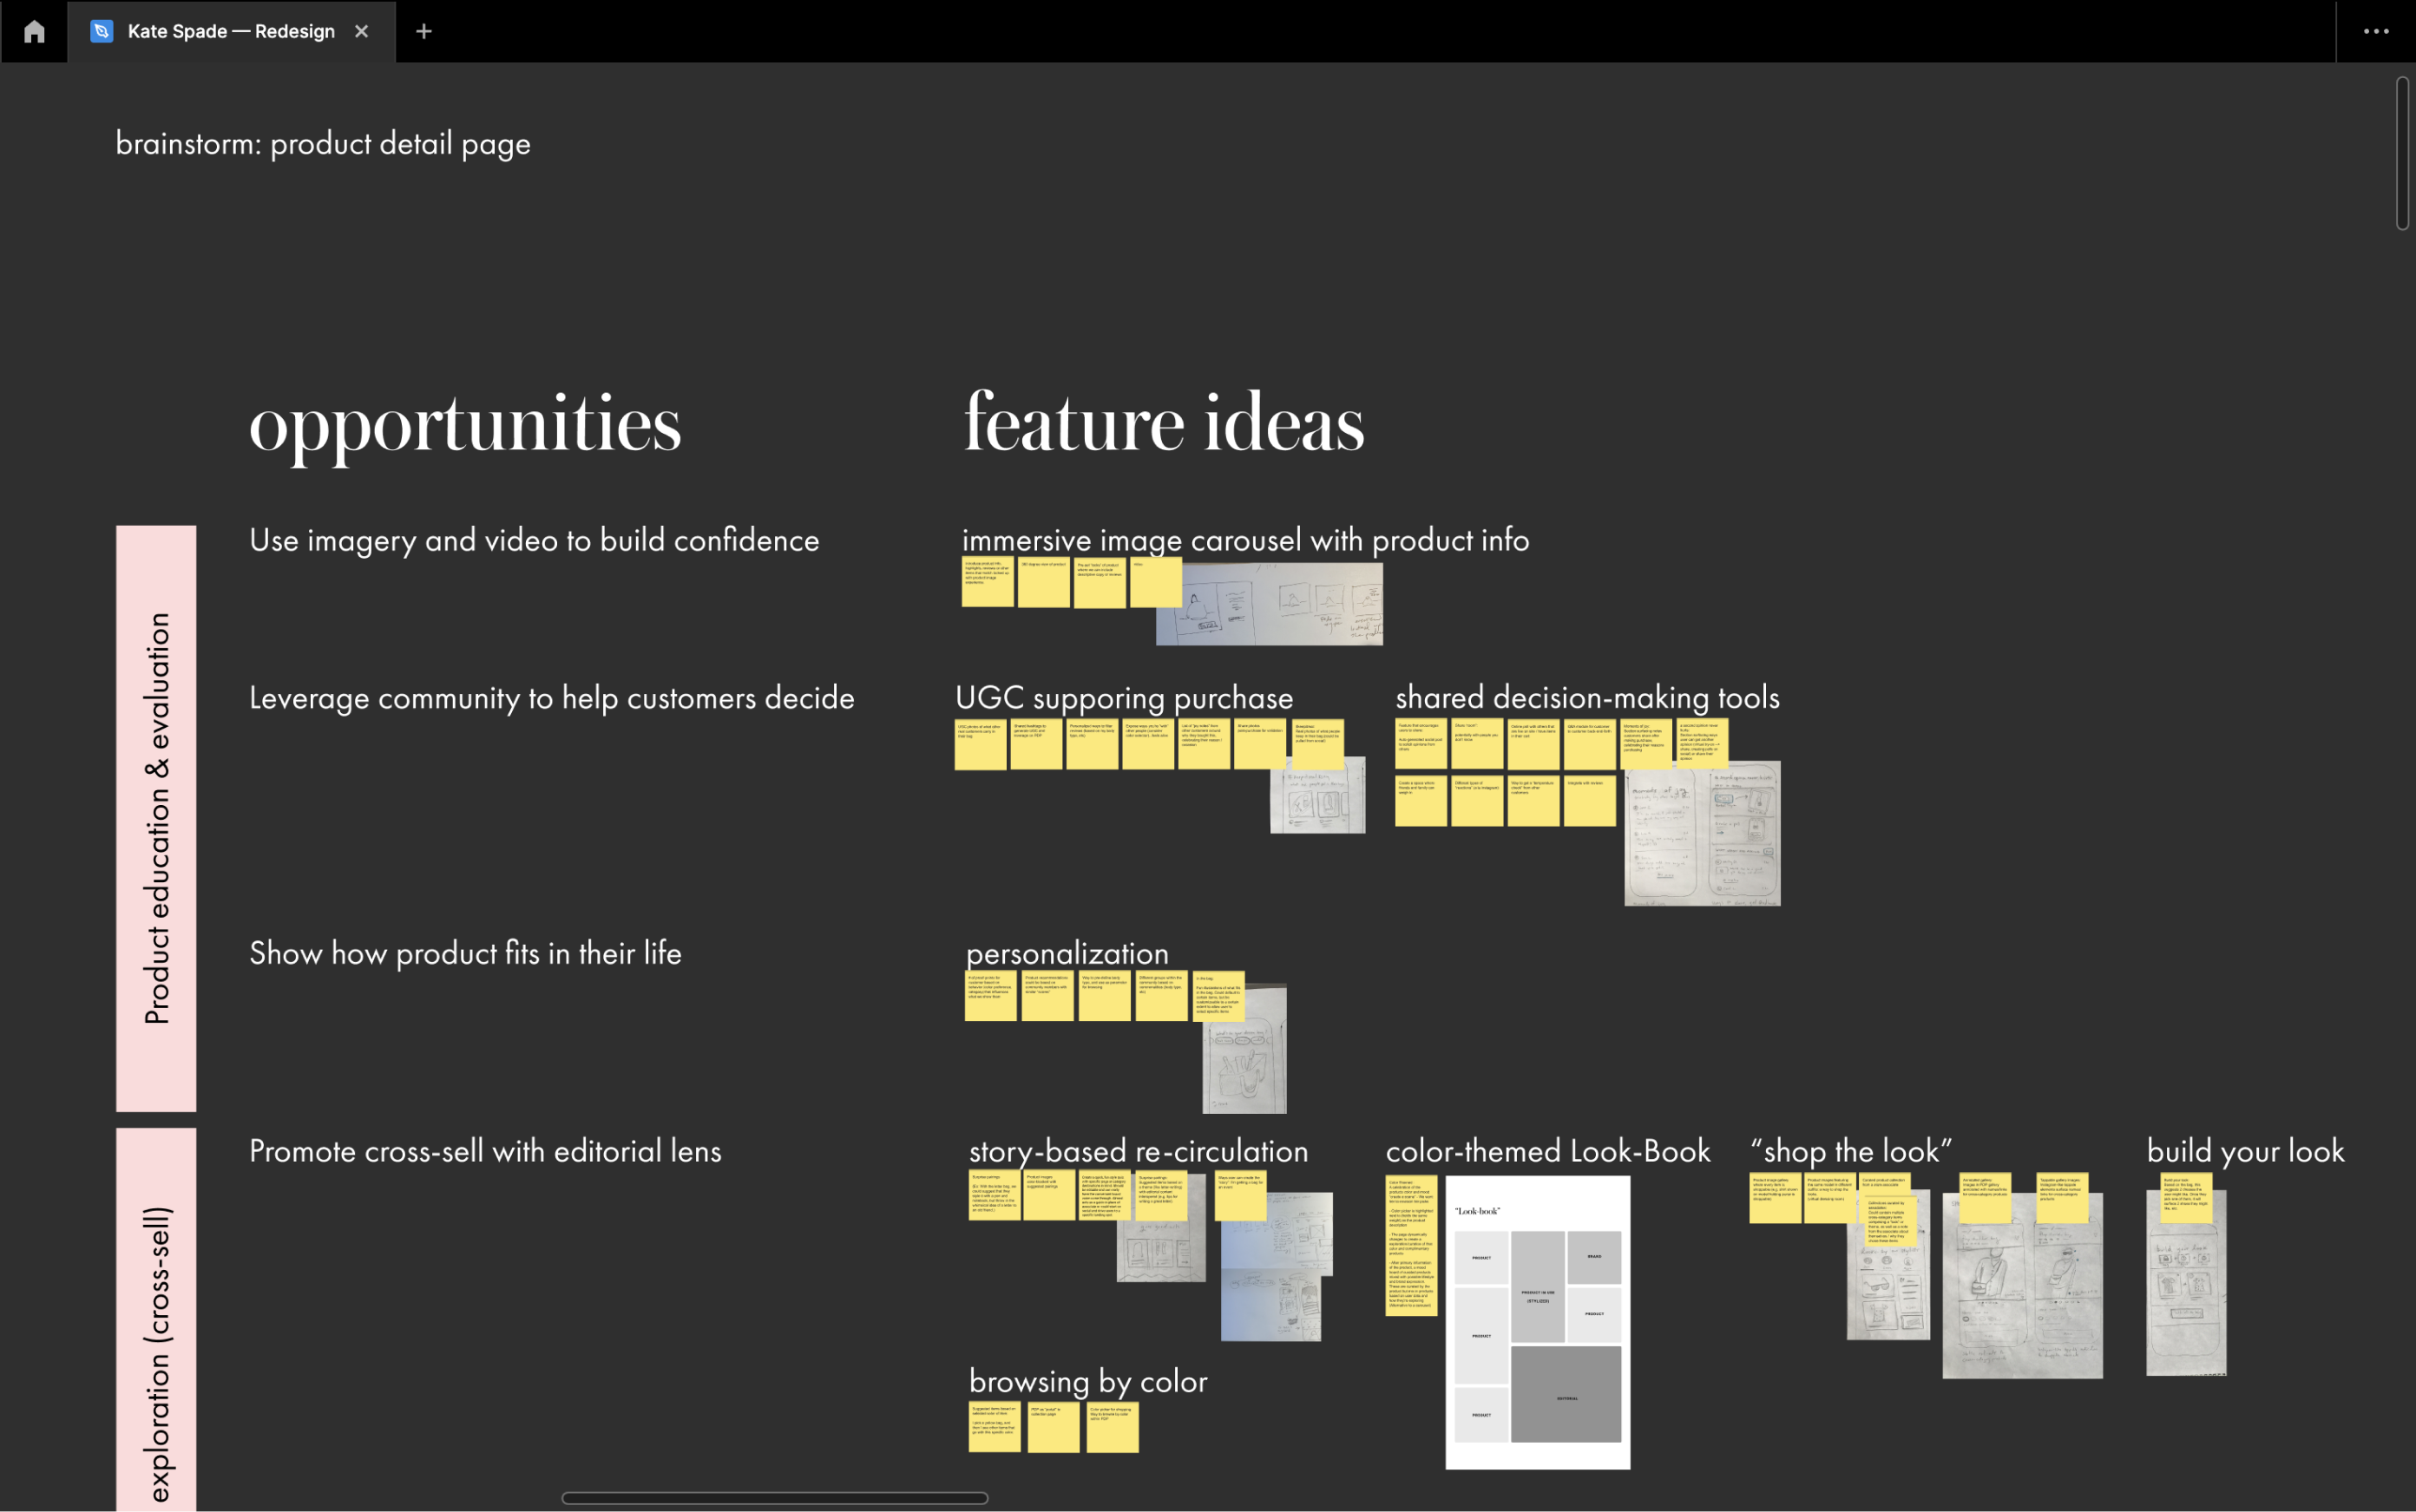
Task: Select the 'immersive image carousel with product info' label
Action: pyautogui.click(x=1245, y=540)
